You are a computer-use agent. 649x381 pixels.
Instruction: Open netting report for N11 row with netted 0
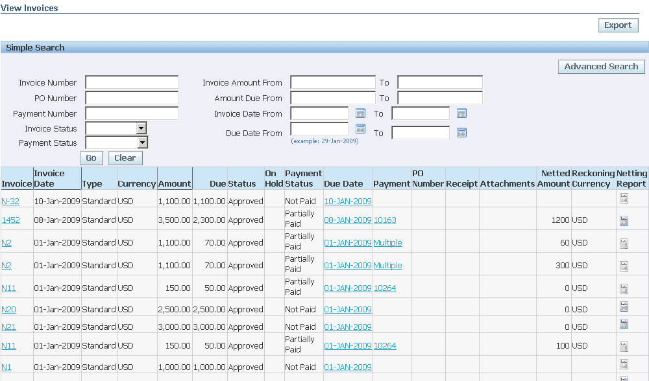[x=624, y=289]
